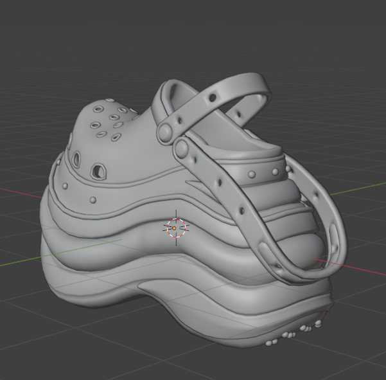Click the orange object origin dot
Viewport: 386px width, 380px height.
(174, 228)
